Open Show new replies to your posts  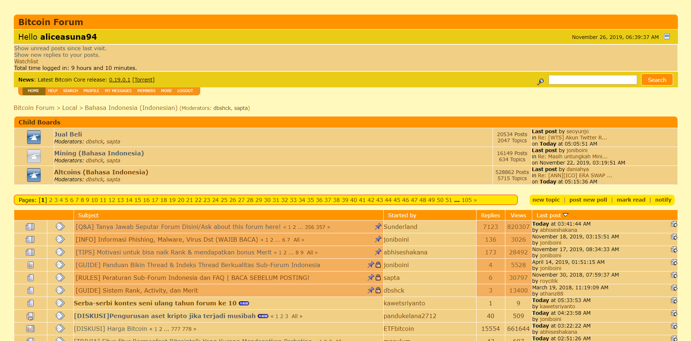coord(57,55)
